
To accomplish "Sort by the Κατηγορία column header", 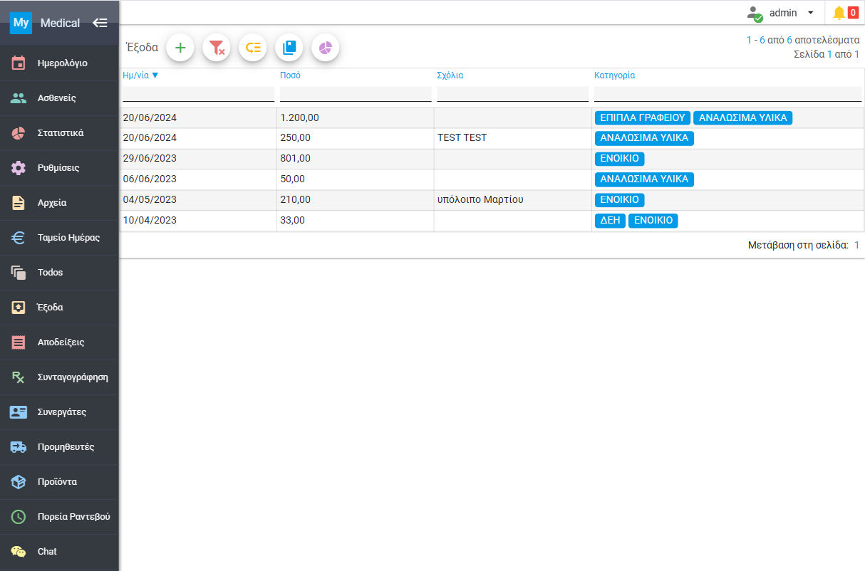I will pos(615,75).
